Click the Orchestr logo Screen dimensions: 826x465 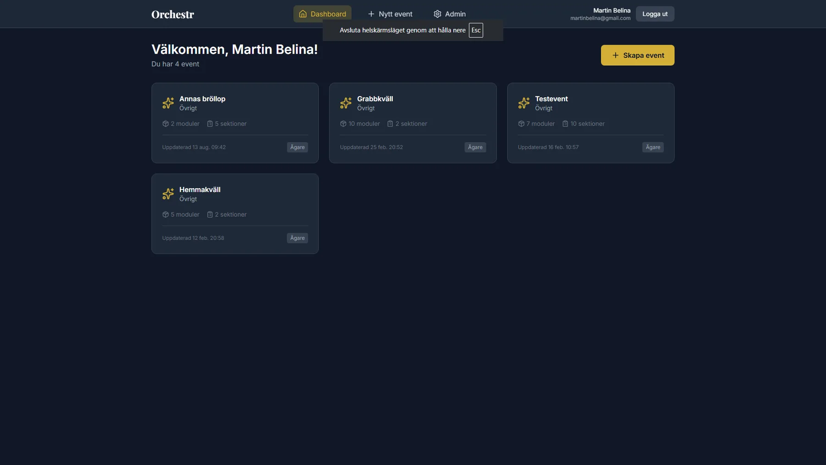coord(173,14)
